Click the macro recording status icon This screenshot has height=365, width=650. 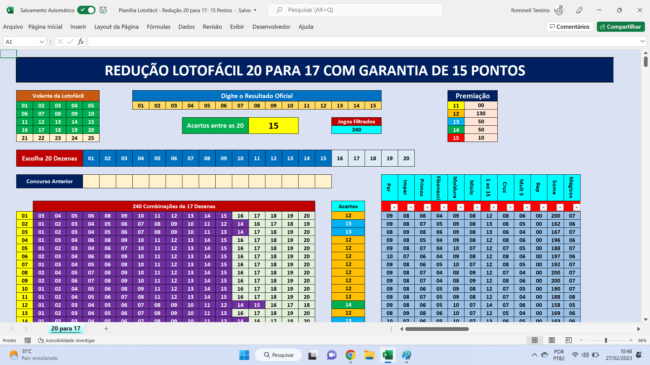pyautogui.click(x=28, y=340)
